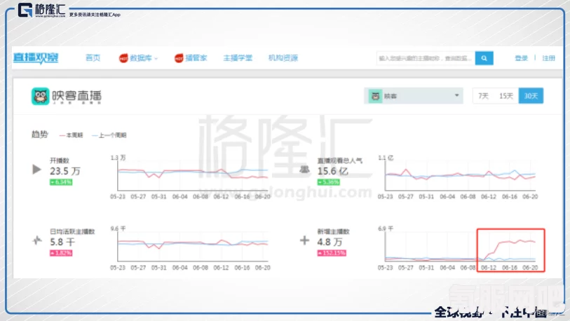Click the 15.6 亿 total popularity value

pyautogui.click(x=332, y=171)
